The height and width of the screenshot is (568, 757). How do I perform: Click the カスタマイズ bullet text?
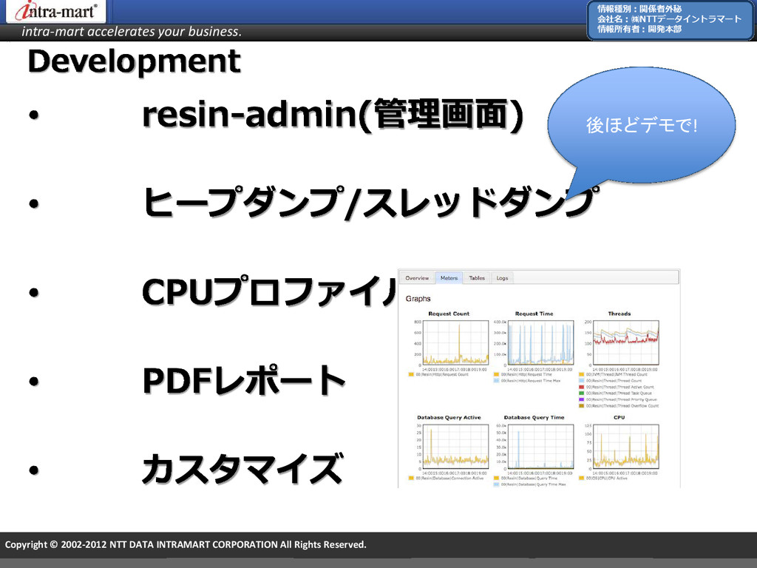coord(242,468)
